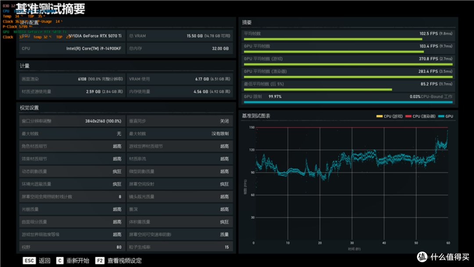Viewport: 474px width, 267px height.
Task: Click the 摘要 section heading
Action: pyautogui.click(x=247, y=22)
